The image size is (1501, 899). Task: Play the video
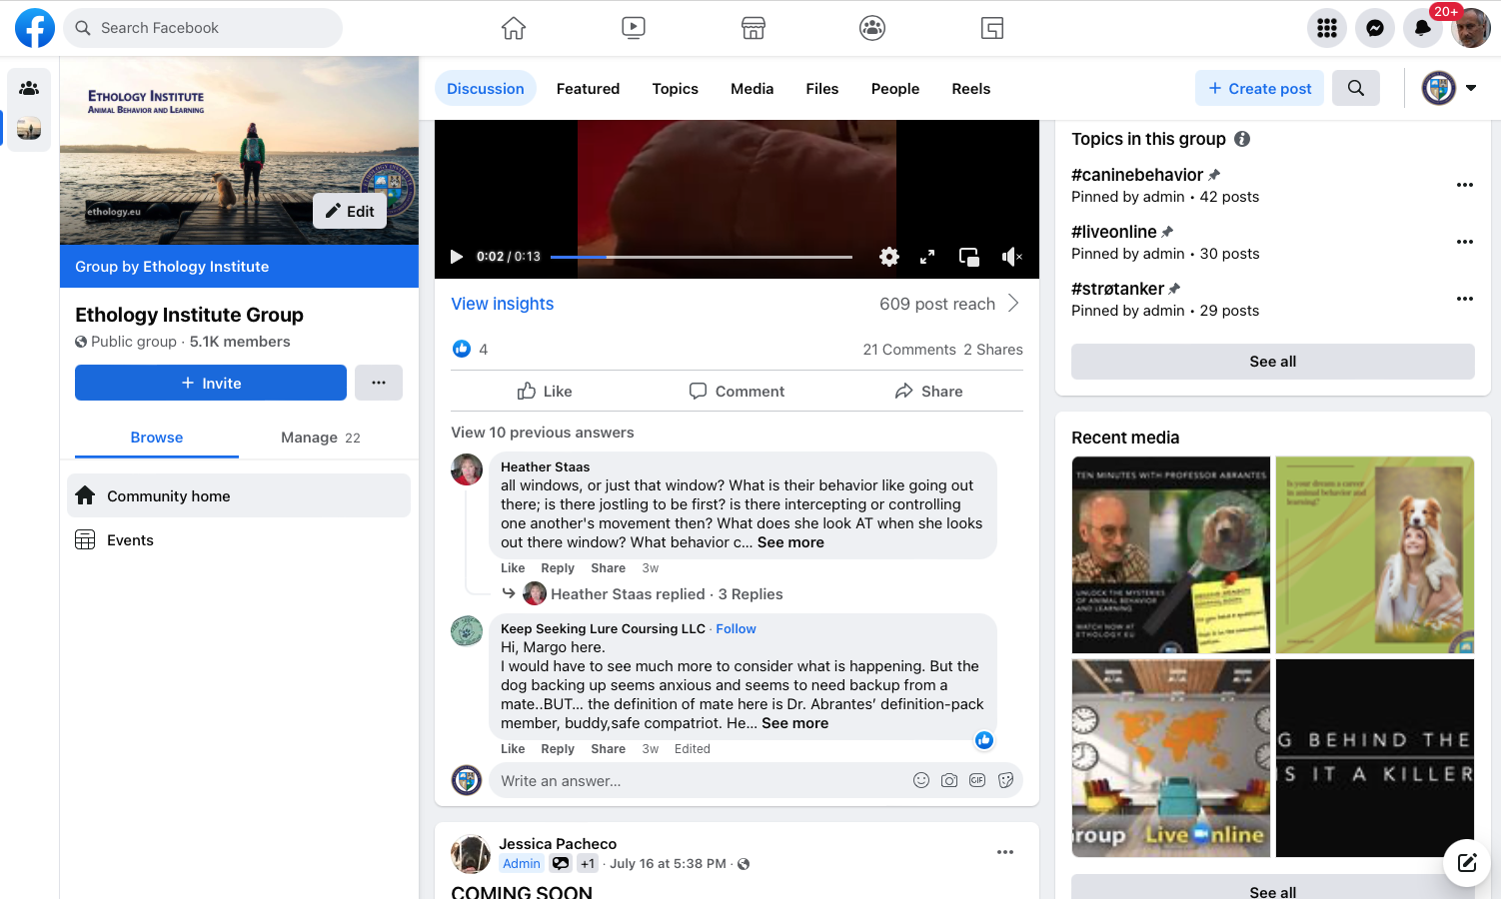pyautogui.click(x=457, y=257)
